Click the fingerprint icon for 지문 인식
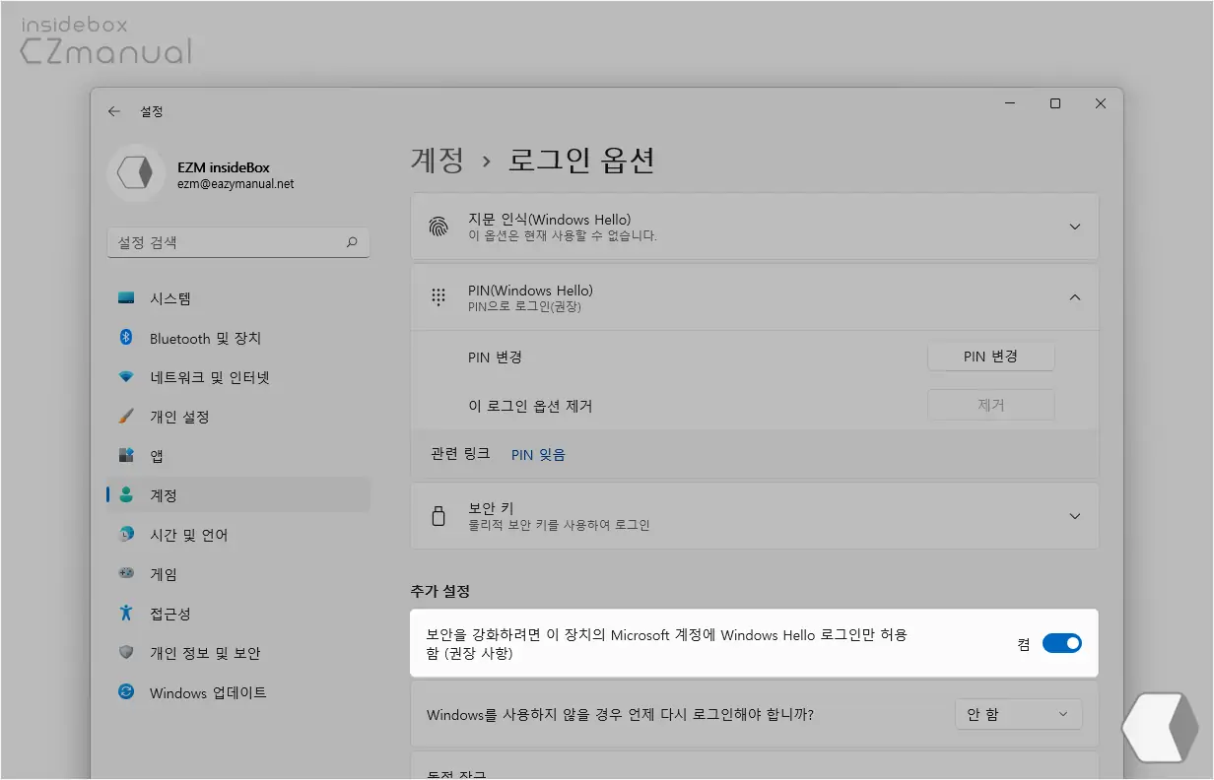The image size is (1214, 780). coord(438,227)
